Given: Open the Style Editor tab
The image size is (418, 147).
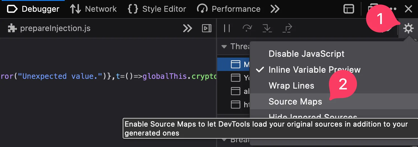Looking at the screenshot, I should pos(157,9).
